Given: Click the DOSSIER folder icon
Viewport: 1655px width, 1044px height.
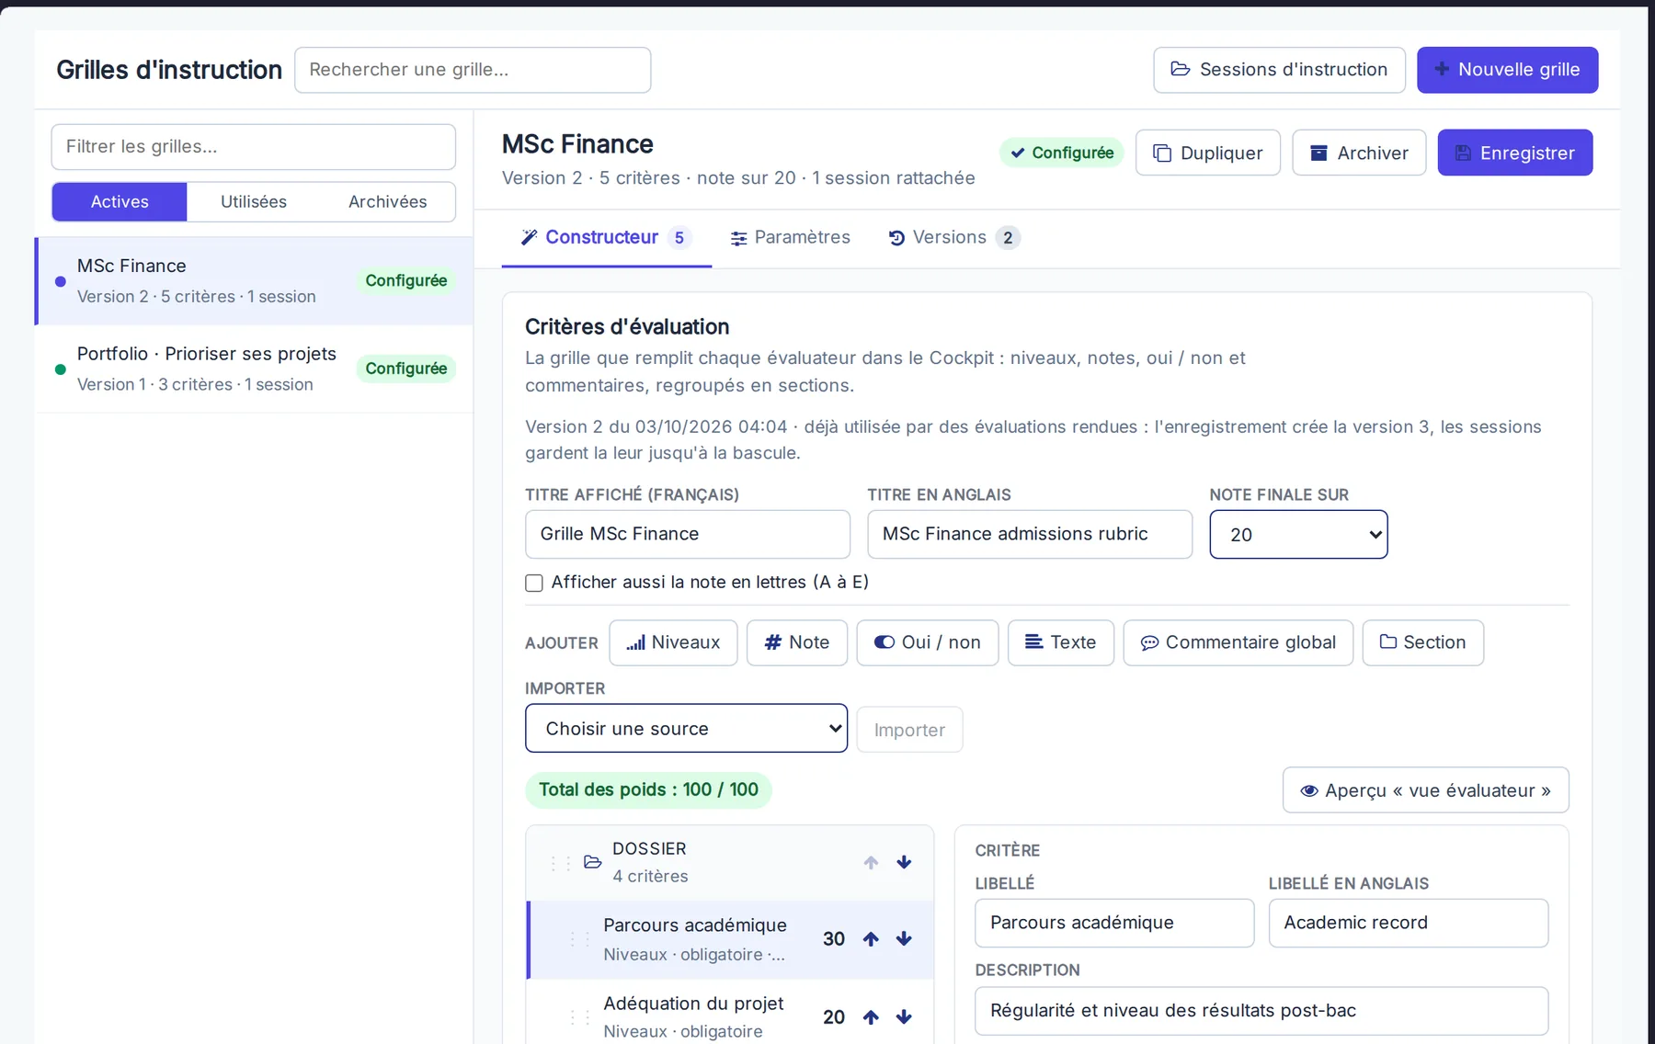Looking at the screenshot, I should coord(593,862).
